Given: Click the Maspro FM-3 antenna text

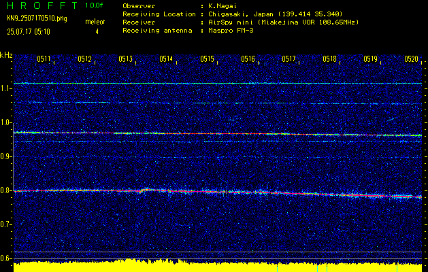Looking at the screenshot, I should tap(231, 31).
